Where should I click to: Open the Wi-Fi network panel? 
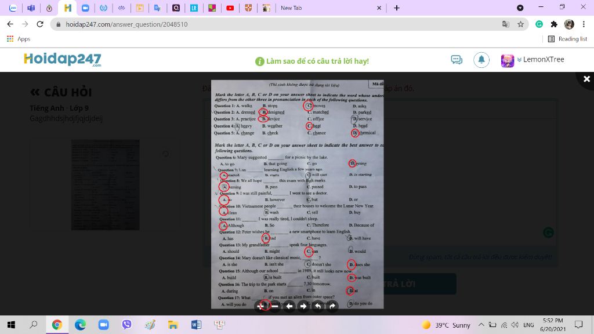[x=504, y=325]
